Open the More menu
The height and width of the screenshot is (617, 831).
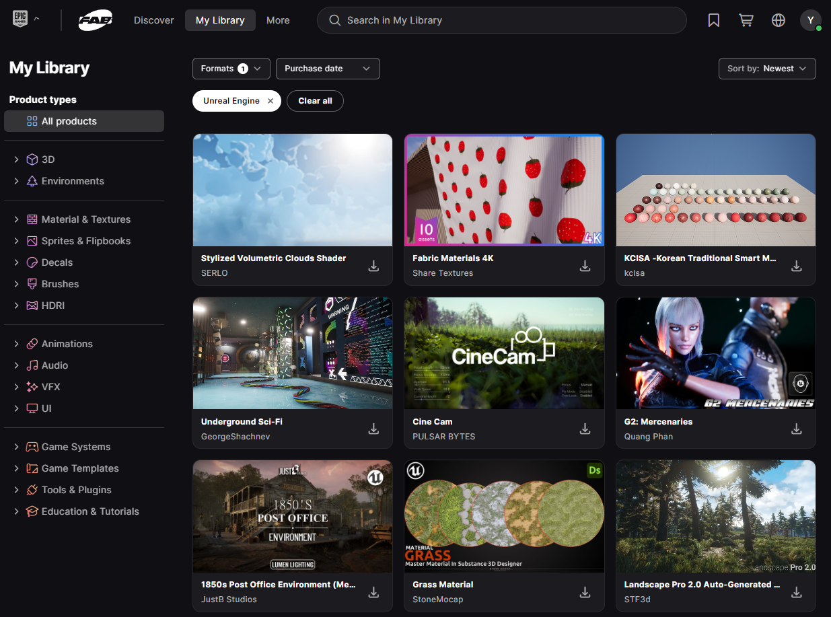click(278, 20)
